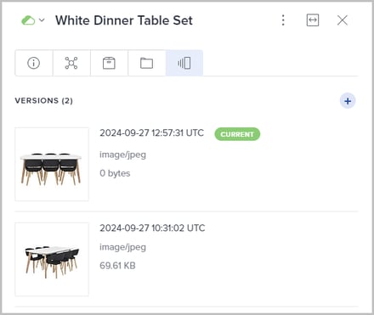The width and height of the screenshot is (374, 315).
Task: Open the older version table thumbnail
Action: 52,259
